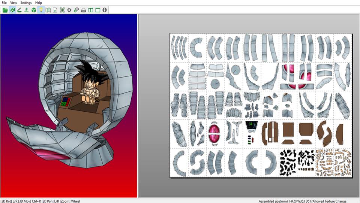Print the pattern with the printer icon
This screenshot has width=360, height=203.
tap(84, 10)
